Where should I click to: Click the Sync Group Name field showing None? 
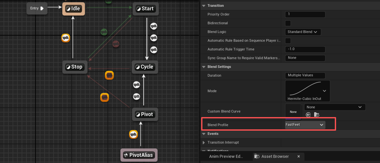[x=305, y=58]
